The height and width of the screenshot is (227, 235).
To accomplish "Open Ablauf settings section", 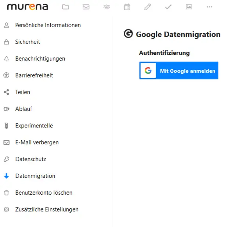I will (x=23, y=109).
